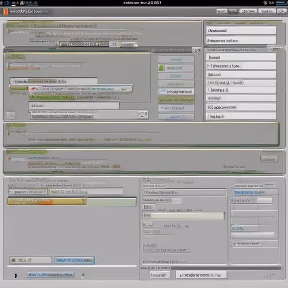Click the red icon in the highlighted list row
The width and height of the screenshot is (288, 288).
coord(34,89)
